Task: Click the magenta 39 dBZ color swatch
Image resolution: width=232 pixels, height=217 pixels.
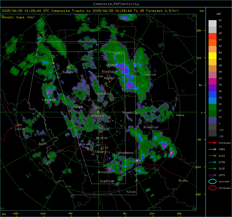Action: coord(212,81)
